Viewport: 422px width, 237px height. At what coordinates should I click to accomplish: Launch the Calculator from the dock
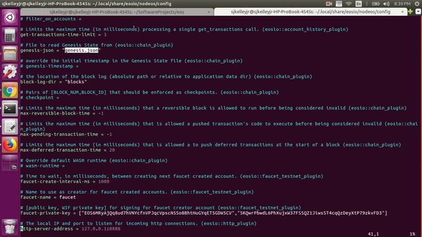[10, 36]
